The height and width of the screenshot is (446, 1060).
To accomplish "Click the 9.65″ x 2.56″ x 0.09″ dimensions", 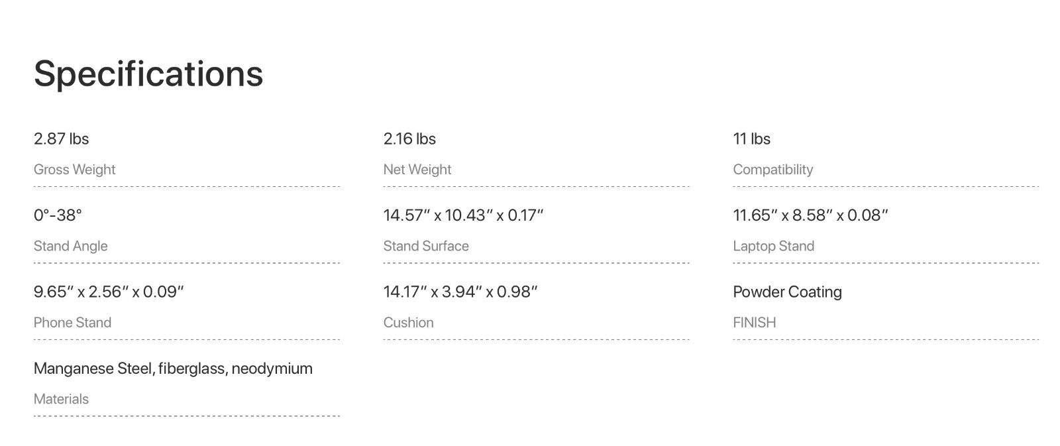I will [x=109, y=292].
